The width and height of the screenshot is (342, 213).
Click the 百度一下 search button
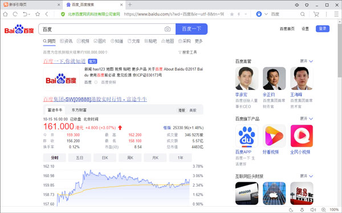[192, 29]
